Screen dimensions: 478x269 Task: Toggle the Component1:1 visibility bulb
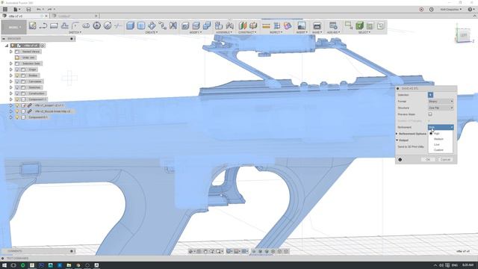pos(17,99)
